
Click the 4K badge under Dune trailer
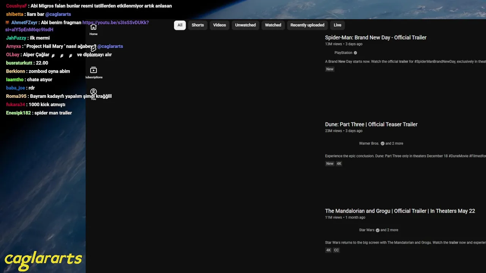339,164
